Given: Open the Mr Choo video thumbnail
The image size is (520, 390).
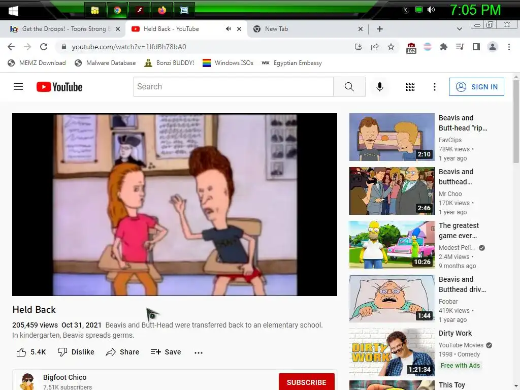Looking at the screenshot, I should [392, 191].
